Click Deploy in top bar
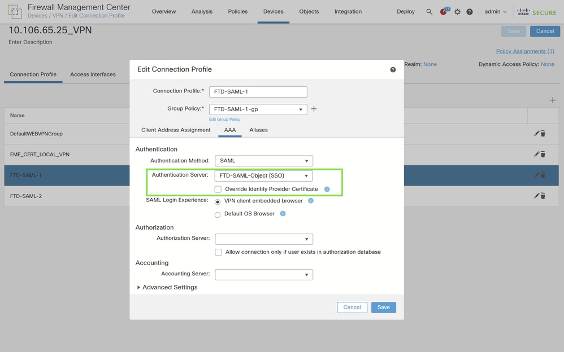The image size is (564, 352). coord(406,11)
